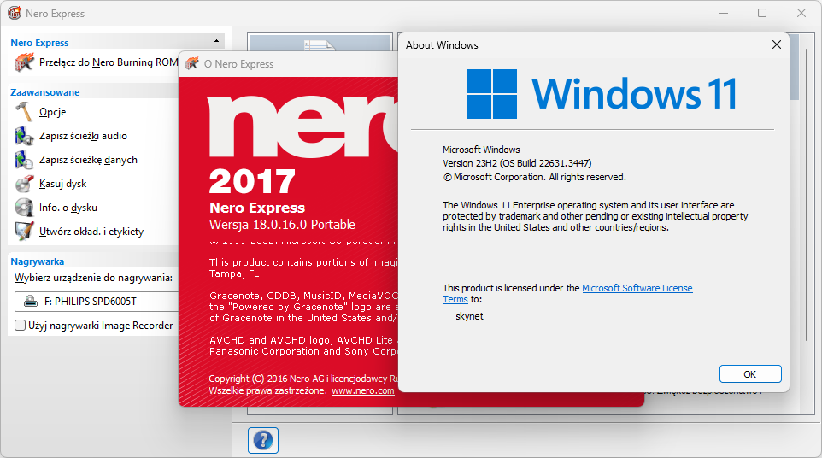Select Zapisz ścieżkę danych
The width and height of the screenshot is (822, 458).
pyautogui.click(x=88, y=160)
